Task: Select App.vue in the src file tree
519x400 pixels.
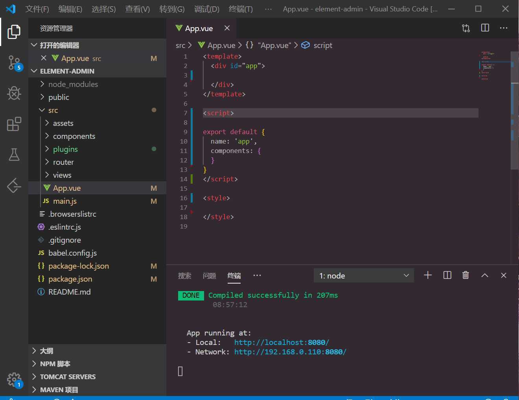Action: (98, 188)
